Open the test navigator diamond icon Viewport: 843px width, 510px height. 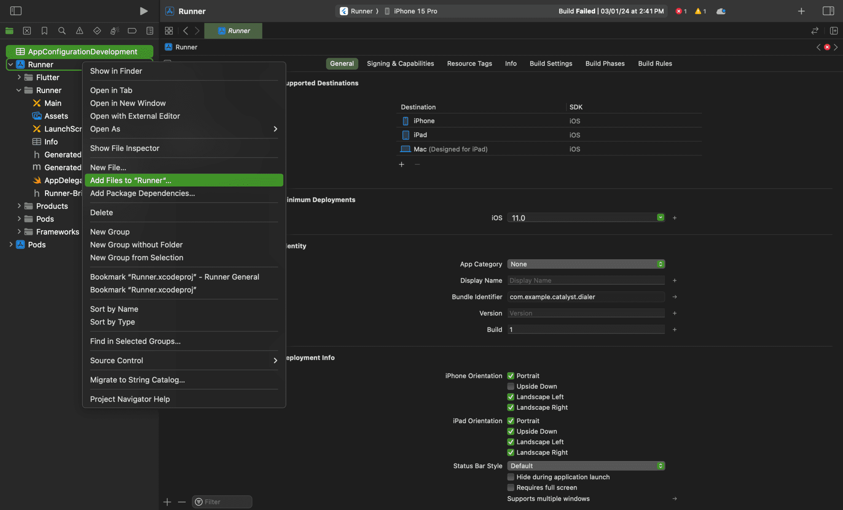[x=97, y=31]
